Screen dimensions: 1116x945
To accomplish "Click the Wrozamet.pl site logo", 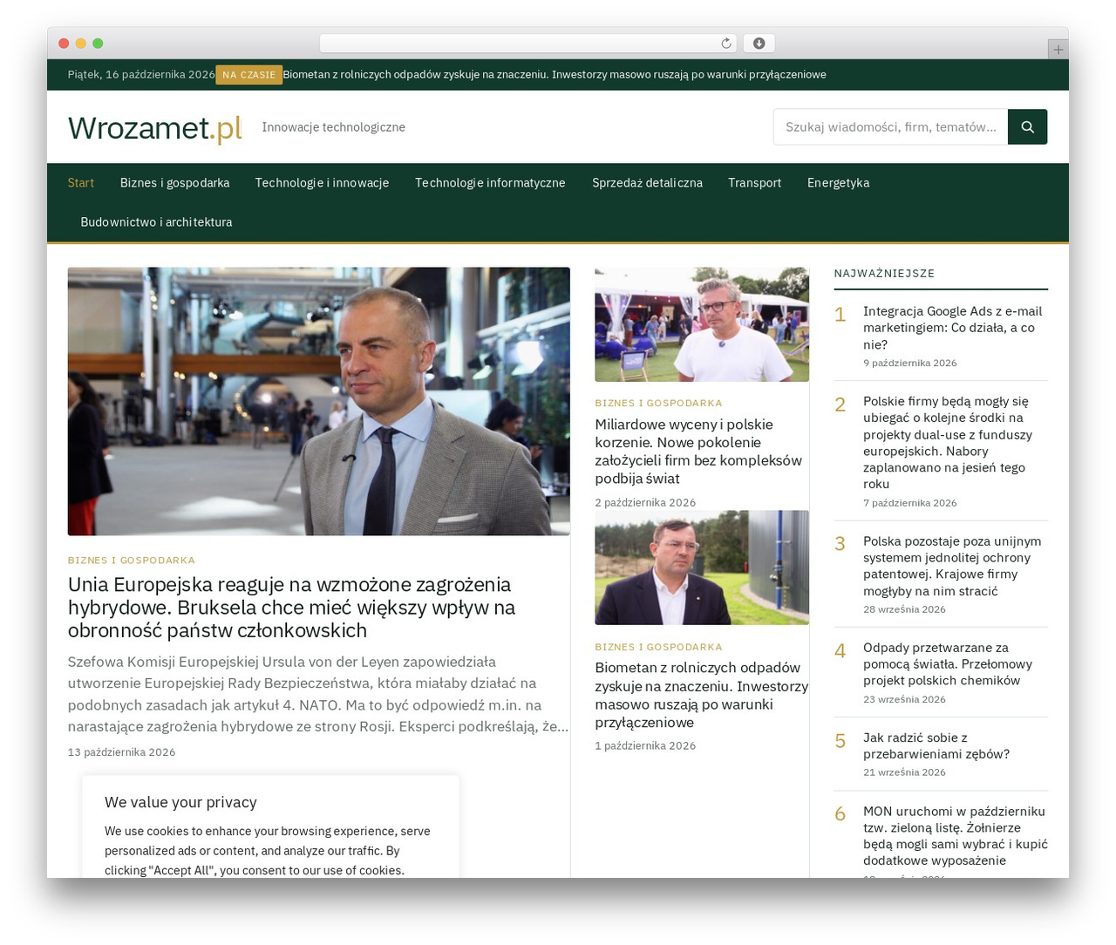I will click(154, 127).
